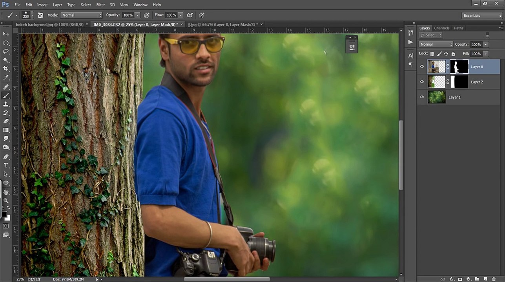Select the Move tool
This screenshot has height=282, width=505.
pyautogui.click(x=6, y=34)
